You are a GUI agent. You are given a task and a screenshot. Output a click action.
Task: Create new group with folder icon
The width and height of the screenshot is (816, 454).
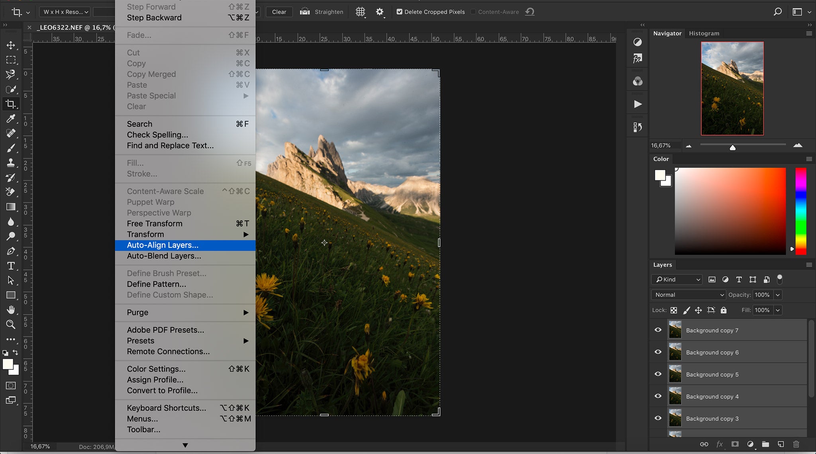pos(765,444)
